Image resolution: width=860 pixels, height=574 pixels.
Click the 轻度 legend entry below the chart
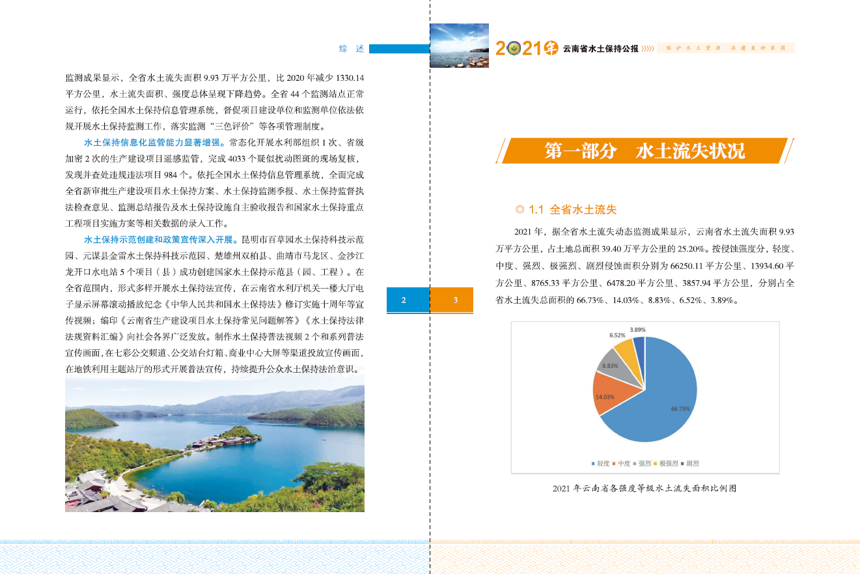600,463
